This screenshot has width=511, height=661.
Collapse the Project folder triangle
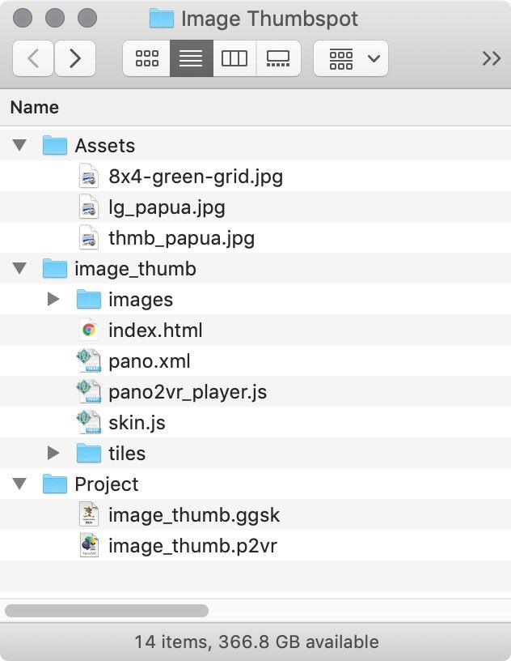[19, 484]
